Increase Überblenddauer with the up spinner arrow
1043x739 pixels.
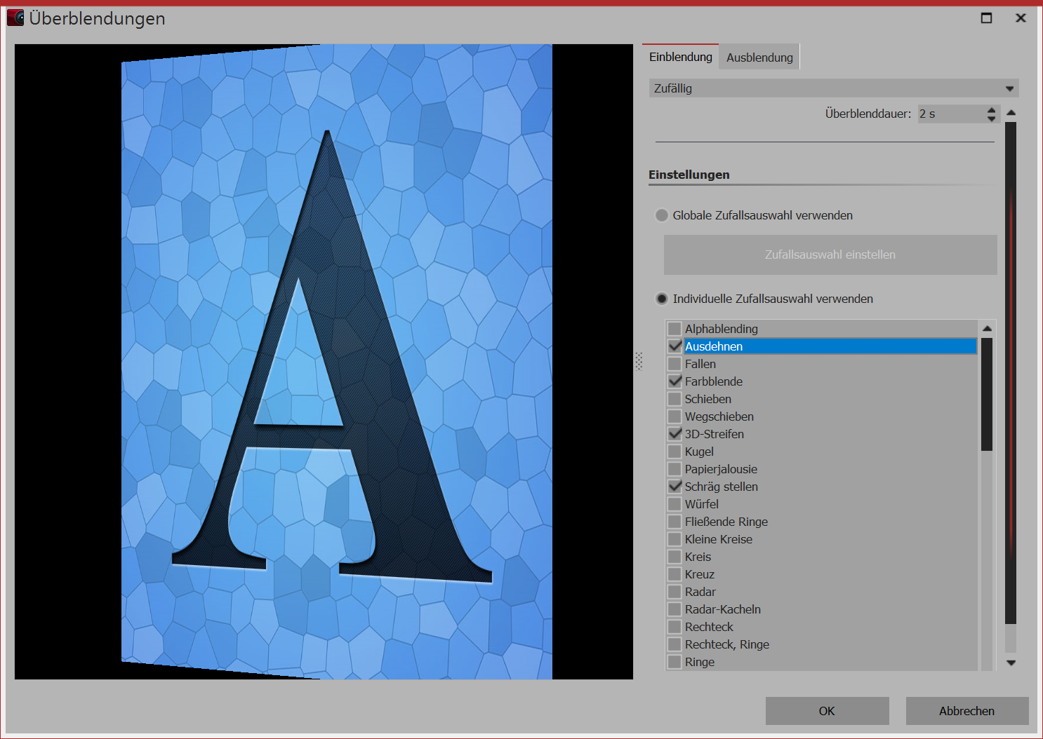991,109
